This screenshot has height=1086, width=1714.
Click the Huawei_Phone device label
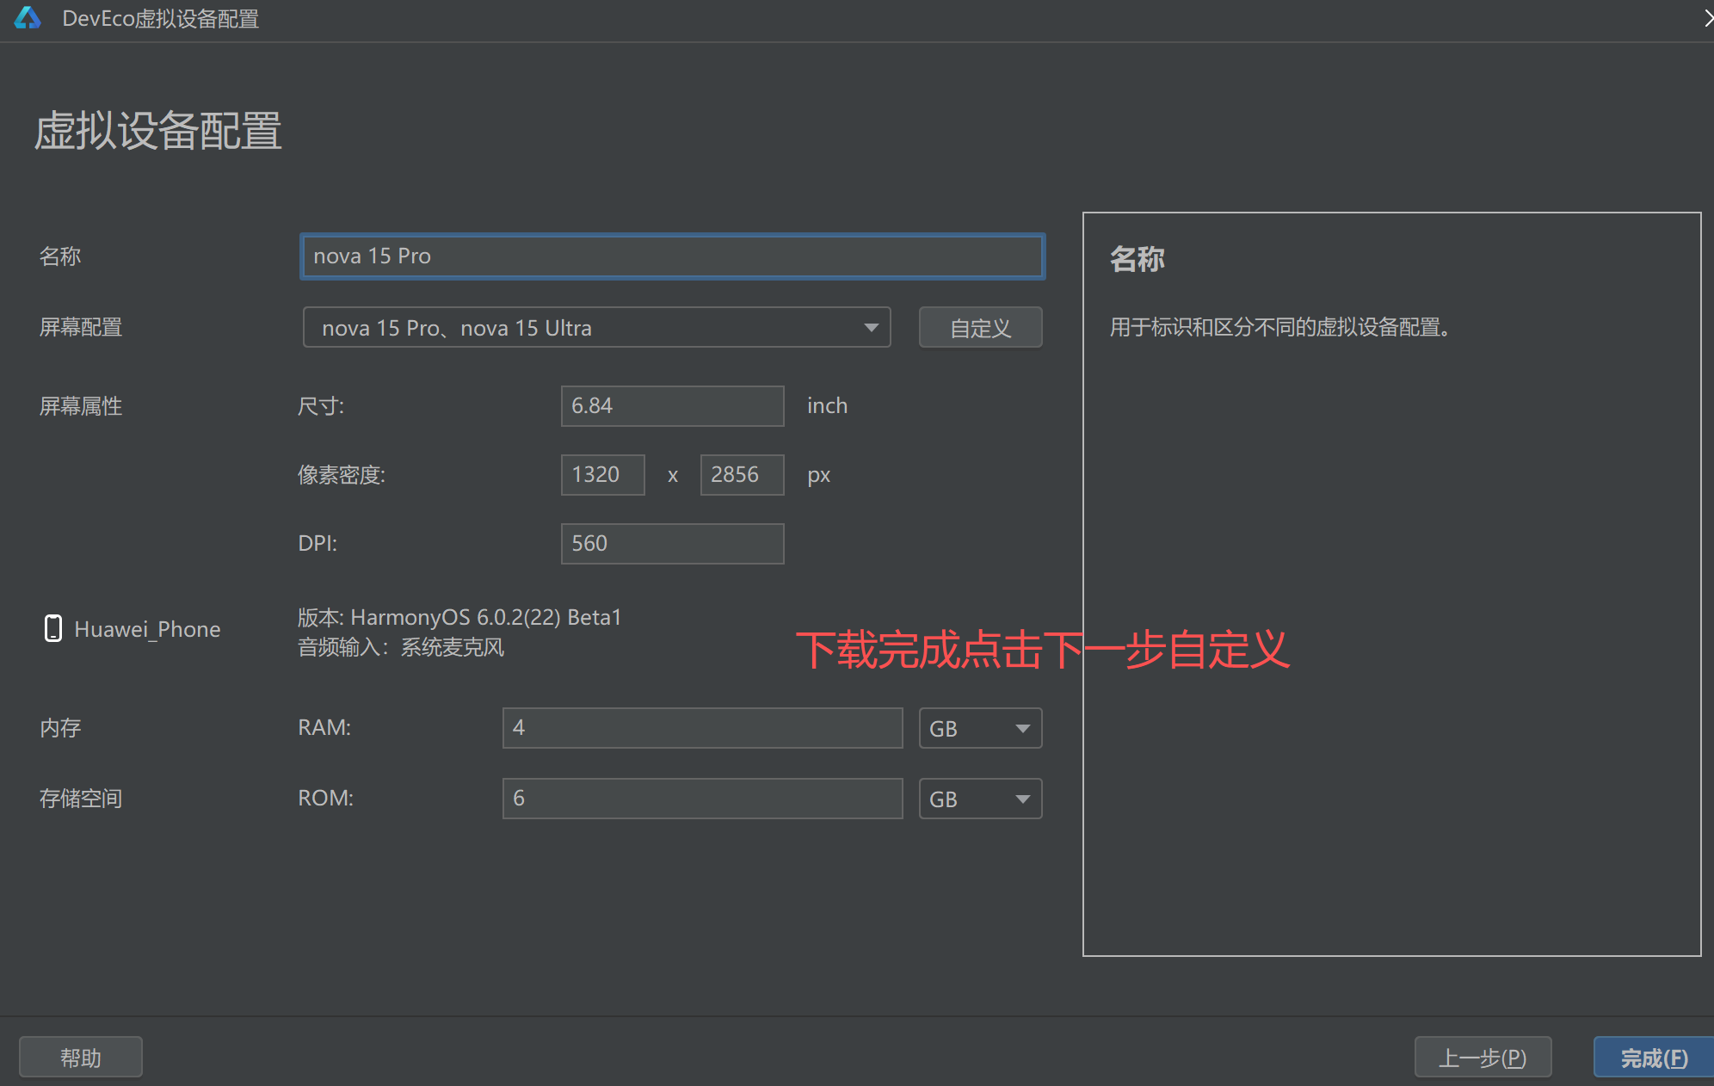[x=147, y=628]
